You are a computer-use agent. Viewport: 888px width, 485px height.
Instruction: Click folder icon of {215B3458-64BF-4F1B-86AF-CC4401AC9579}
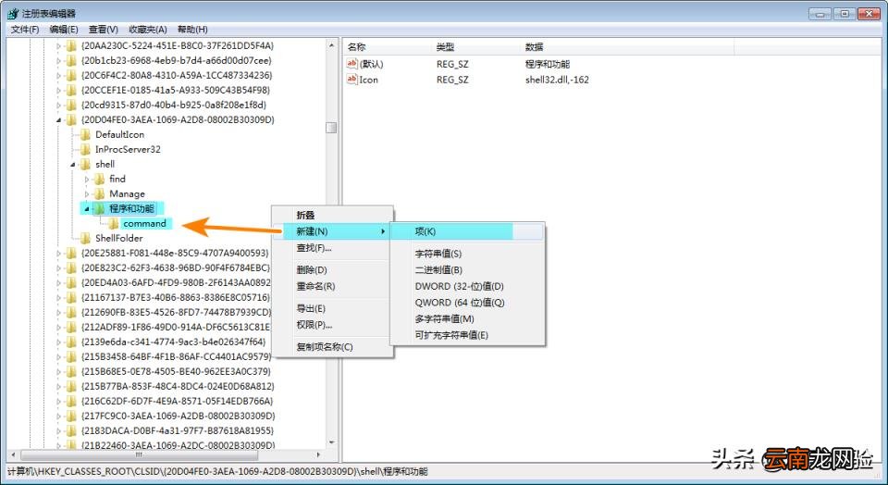tap(71, 356)
